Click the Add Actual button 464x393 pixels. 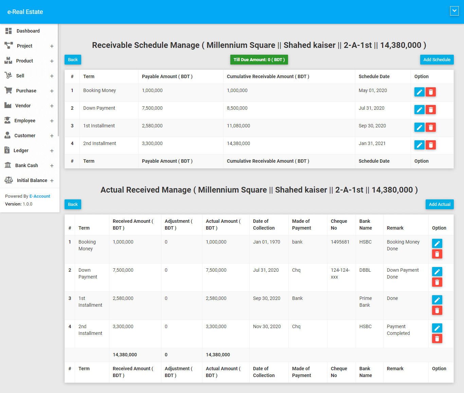click(439, 204)
